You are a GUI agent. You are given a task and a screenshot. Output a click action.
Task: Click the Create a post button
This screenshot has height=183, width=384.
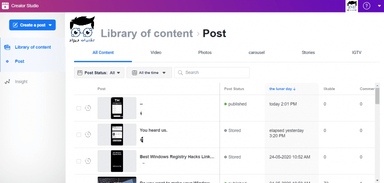[32, 25]
